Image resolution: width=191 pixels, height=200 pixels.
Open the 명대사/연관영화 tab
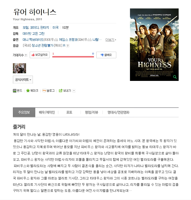coord(118,112)
